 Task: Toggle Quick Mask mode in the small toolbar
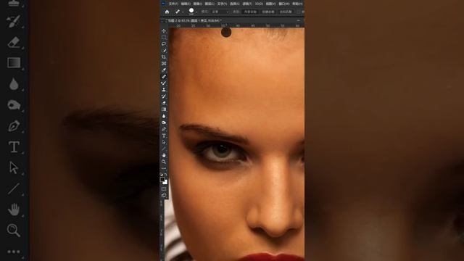[164, 188]
